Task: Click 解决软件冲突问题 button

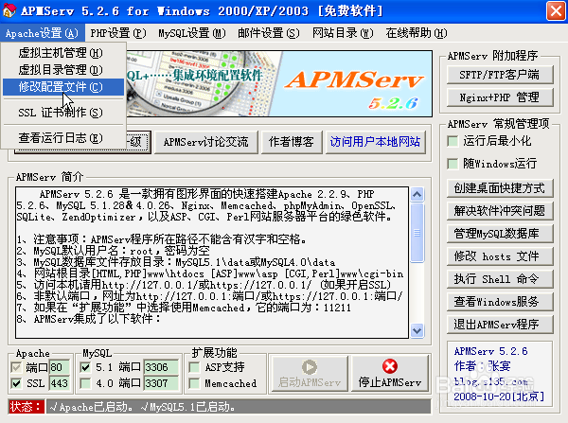Action: click(x=500, y=211)
